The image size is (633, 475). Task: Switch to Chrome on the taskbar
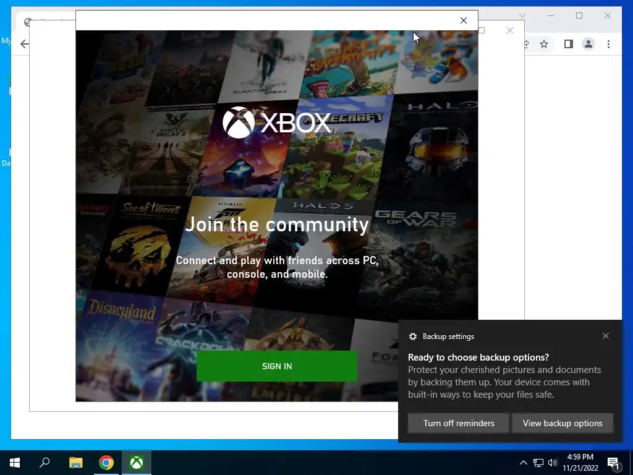pyautogui.click(x=106, y=463)
